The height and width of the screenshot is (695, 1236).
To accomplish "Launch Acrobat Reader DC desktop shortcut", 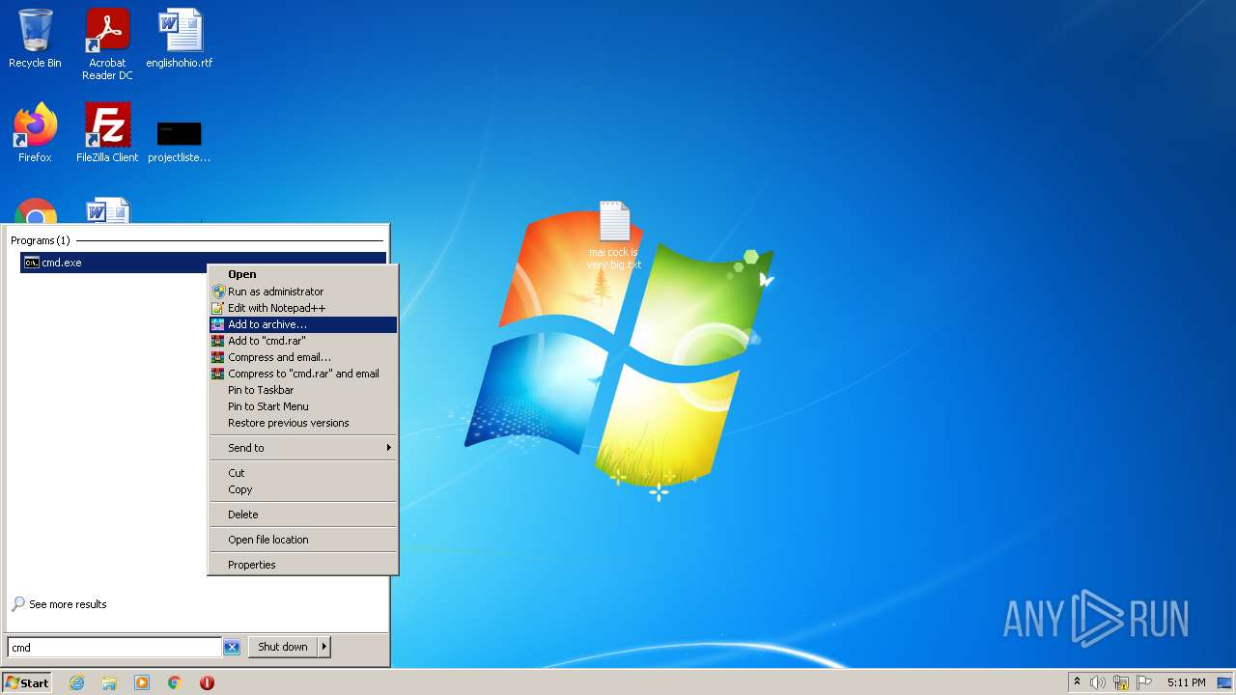I will tap(107, 44).
